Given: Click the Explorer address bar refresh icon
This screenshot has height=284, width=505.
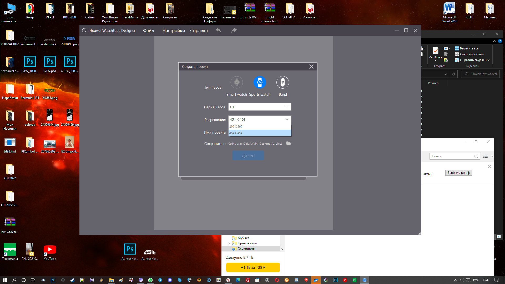Looking at the screenshot, I should tap(453, 74).
